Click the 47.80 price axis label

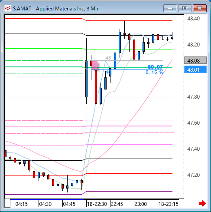tap(194, 97)
